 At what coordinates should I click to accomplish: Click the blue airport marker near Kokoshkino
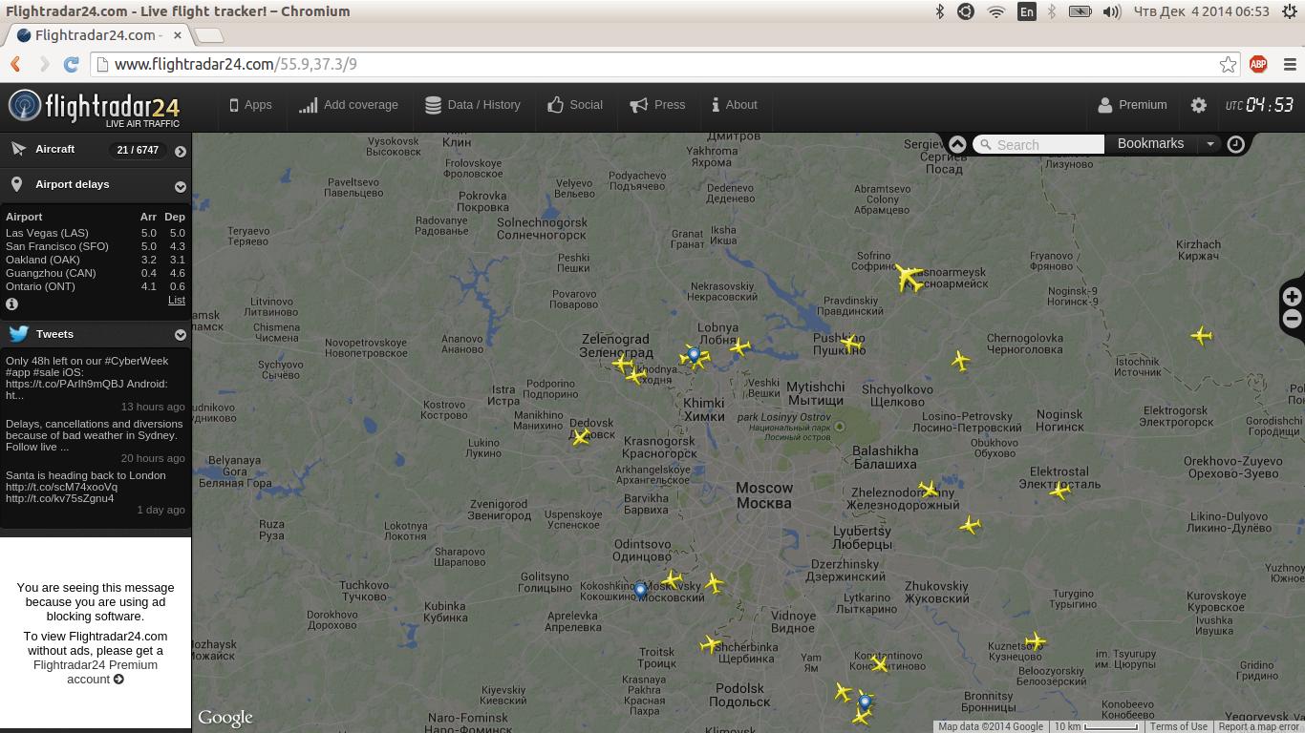[641, 591]
